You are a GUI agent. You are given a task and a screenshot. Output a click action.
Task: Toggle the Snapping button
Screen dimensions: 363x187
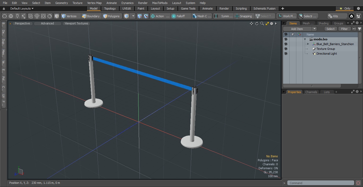[243, 16]
